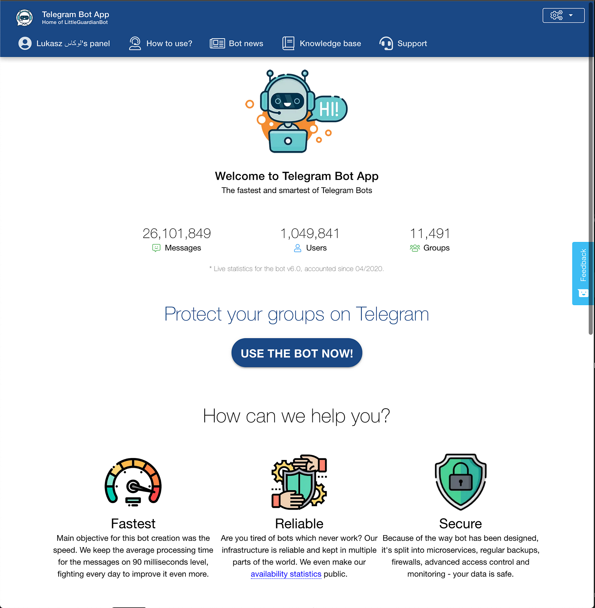Click the Bot news newspaper icon
Viewport: 595px width, 608px height.
(x=217, y=43)
